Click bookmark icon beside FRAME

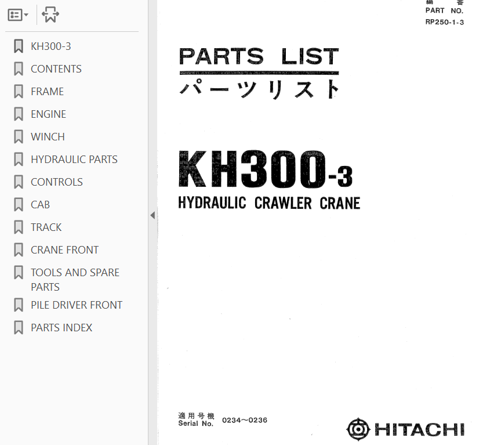click(19, 92)
